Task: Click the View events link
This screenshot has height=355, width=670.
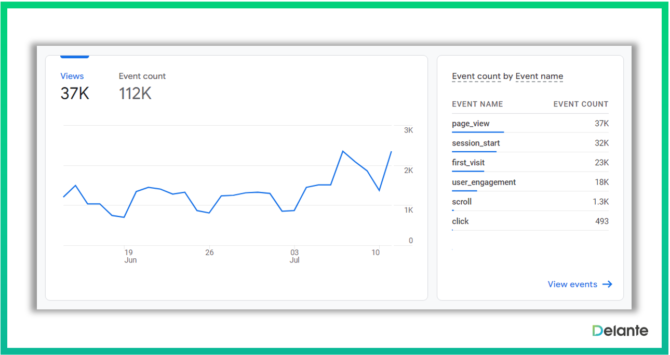Action: click(x=572, y=284)
